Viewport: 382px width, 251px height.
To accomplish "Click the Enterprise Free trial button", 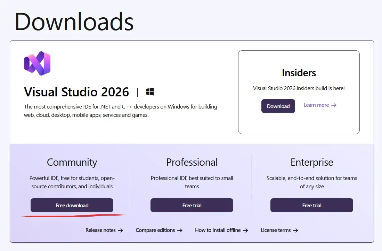I will coord(311,205).
